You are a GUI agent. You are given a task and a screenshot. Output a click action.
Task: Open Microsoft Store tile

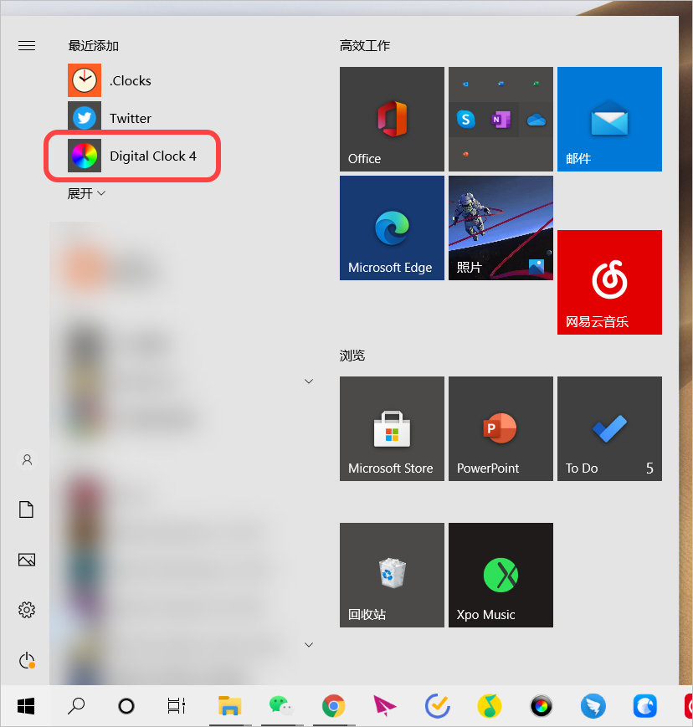pos(392,428)
